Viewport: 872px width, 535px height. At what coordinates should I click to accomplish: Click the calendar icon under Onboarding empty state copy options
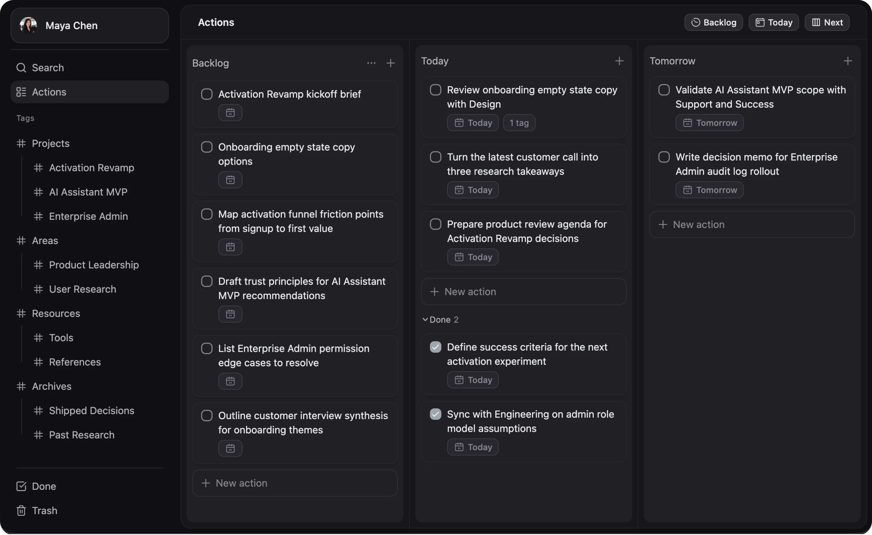(230, 180)
